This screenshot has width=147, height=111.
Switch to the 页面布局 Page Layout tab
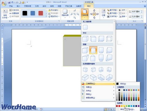click(28, 6)
